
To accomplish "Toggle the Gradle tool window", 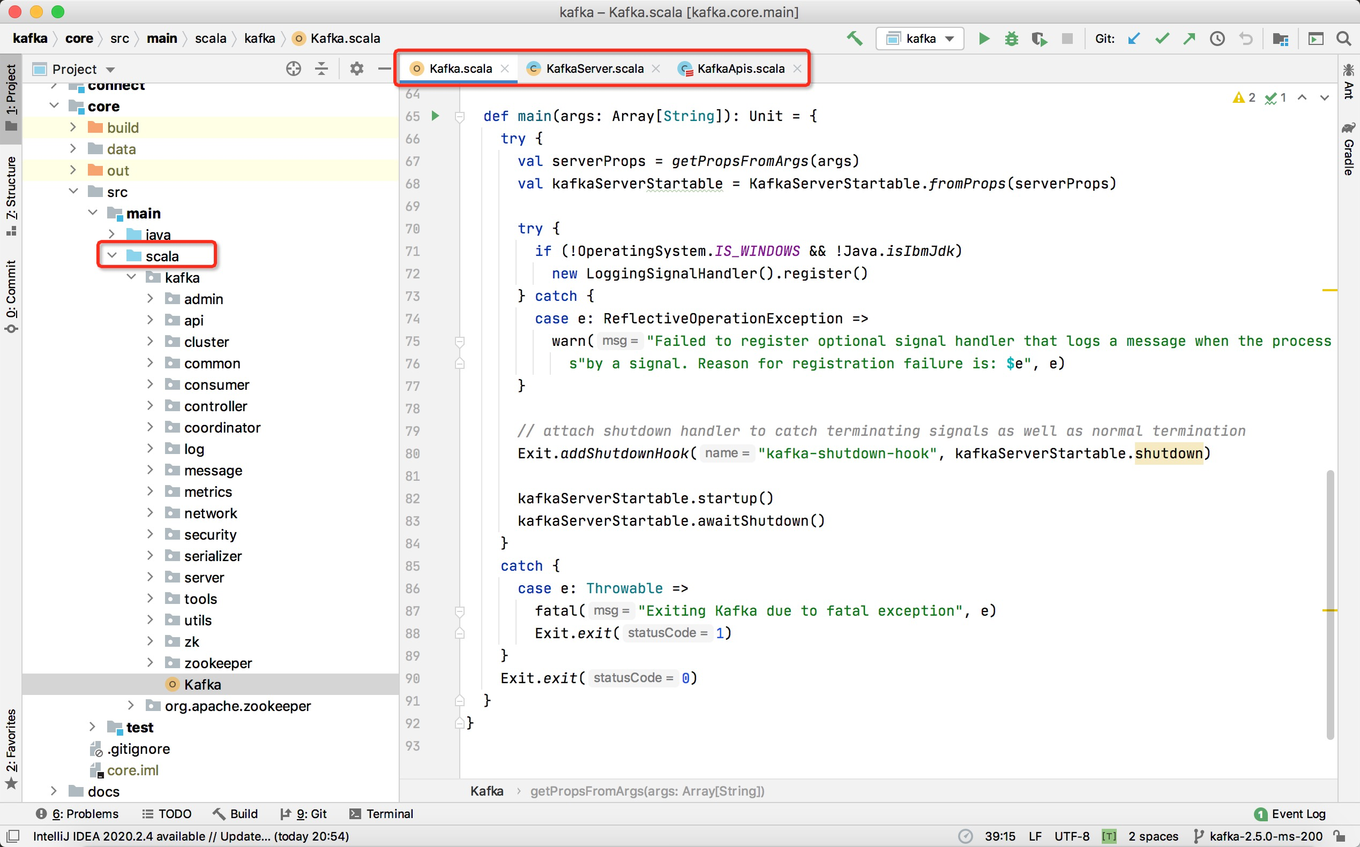I will click(1348, 149).
